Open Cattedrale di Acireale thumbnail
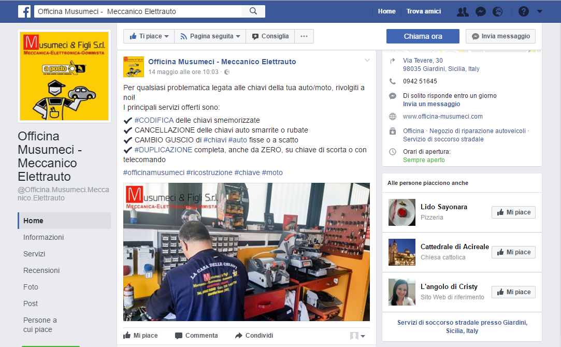 click(402, 252)
